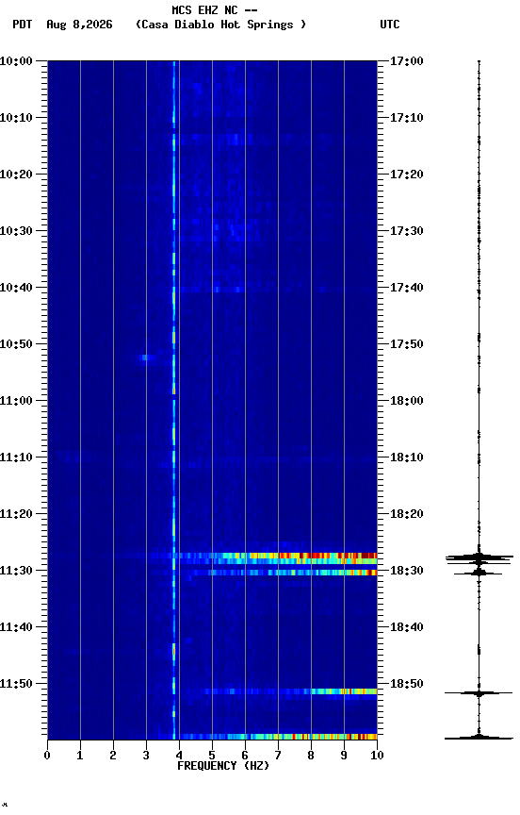The width and height of the screenshot is (520, 815).
Task: Click the '18:00' UTC time label
Action: coord(407,401)
